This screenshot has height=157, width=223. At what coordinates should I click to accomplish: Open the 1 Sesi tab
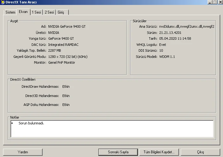tap(36, 12)
